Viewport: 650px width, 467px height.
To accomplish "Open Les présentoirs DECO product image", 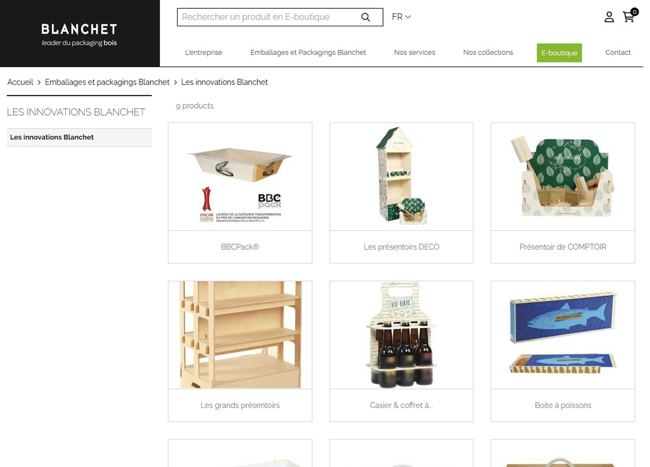I will 401,177.
